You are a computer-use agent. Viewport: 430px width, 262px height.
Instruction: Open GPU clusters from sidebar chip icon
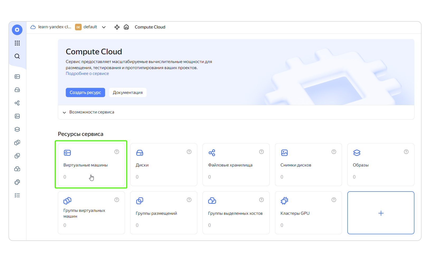(17, 182)
